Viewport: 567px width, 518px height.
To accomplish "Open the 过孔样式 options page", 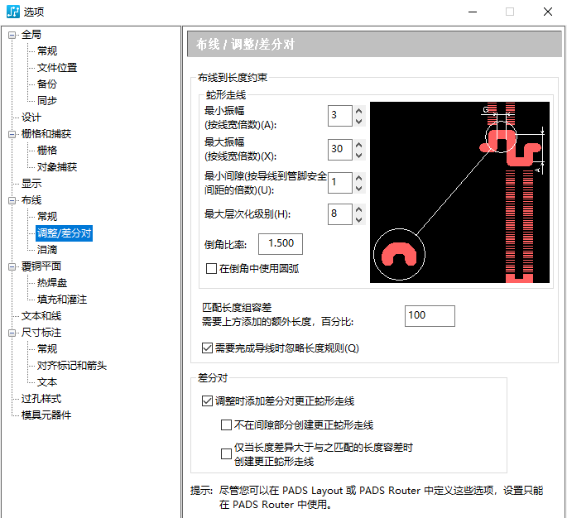I will click(41, 399).
